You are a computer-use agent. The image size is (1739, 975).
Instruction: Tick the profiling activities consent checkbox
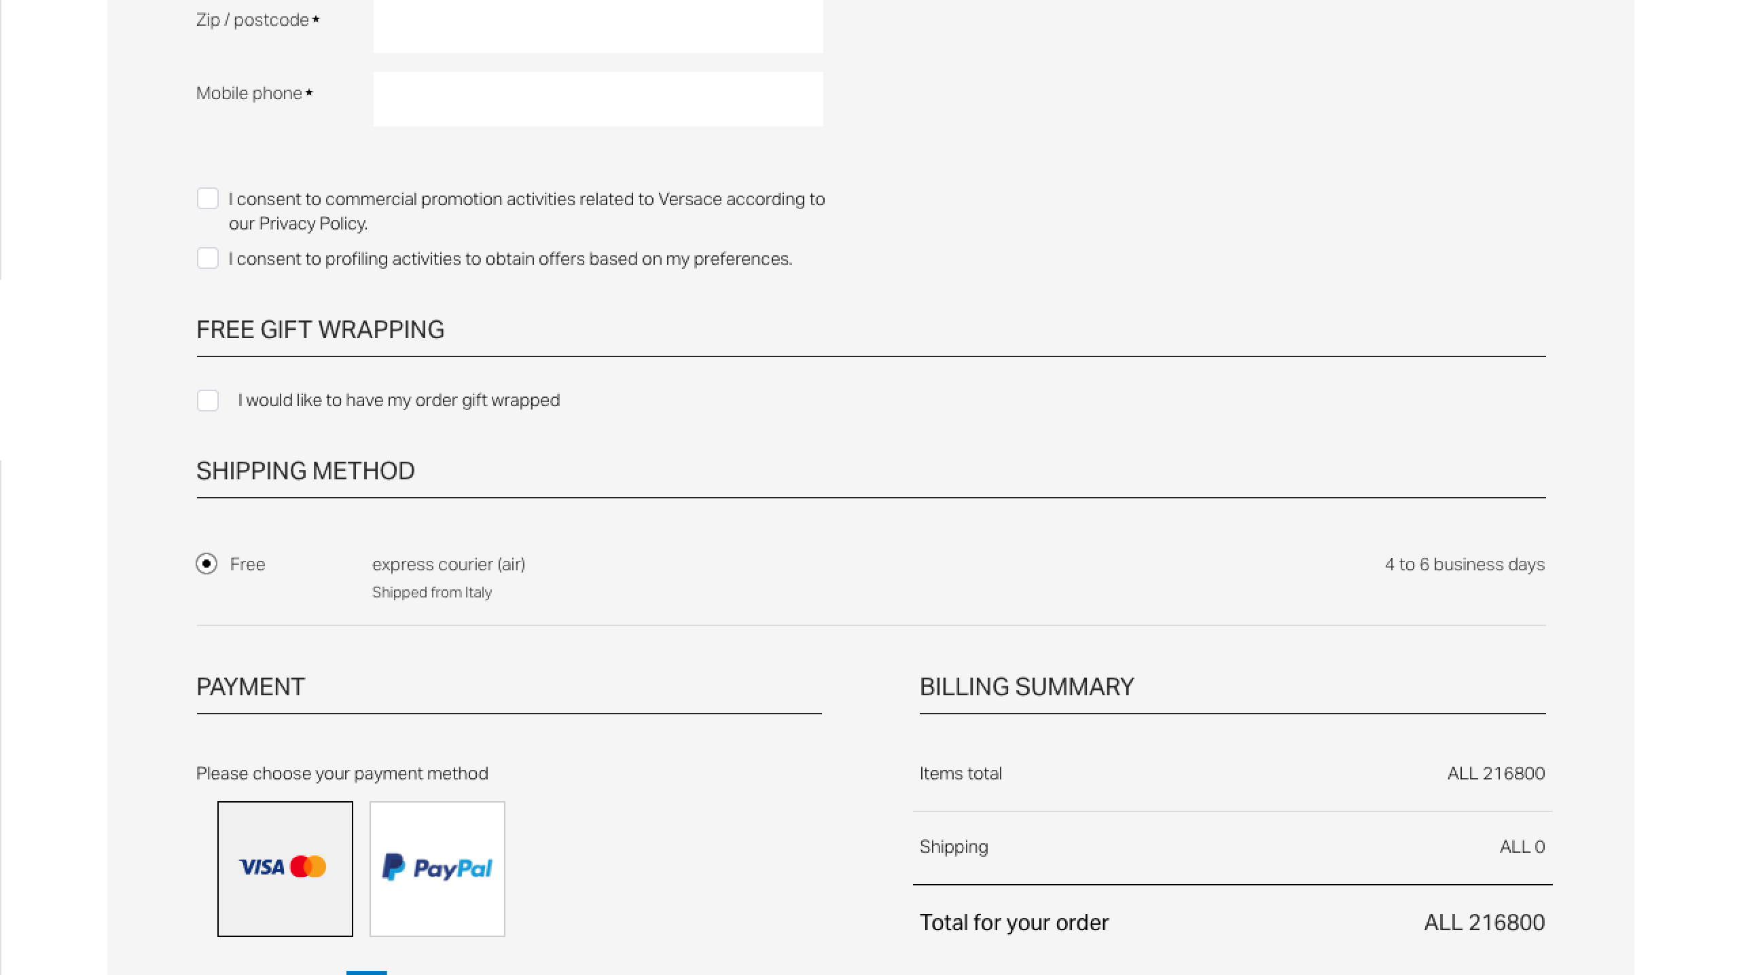[208, 259]
